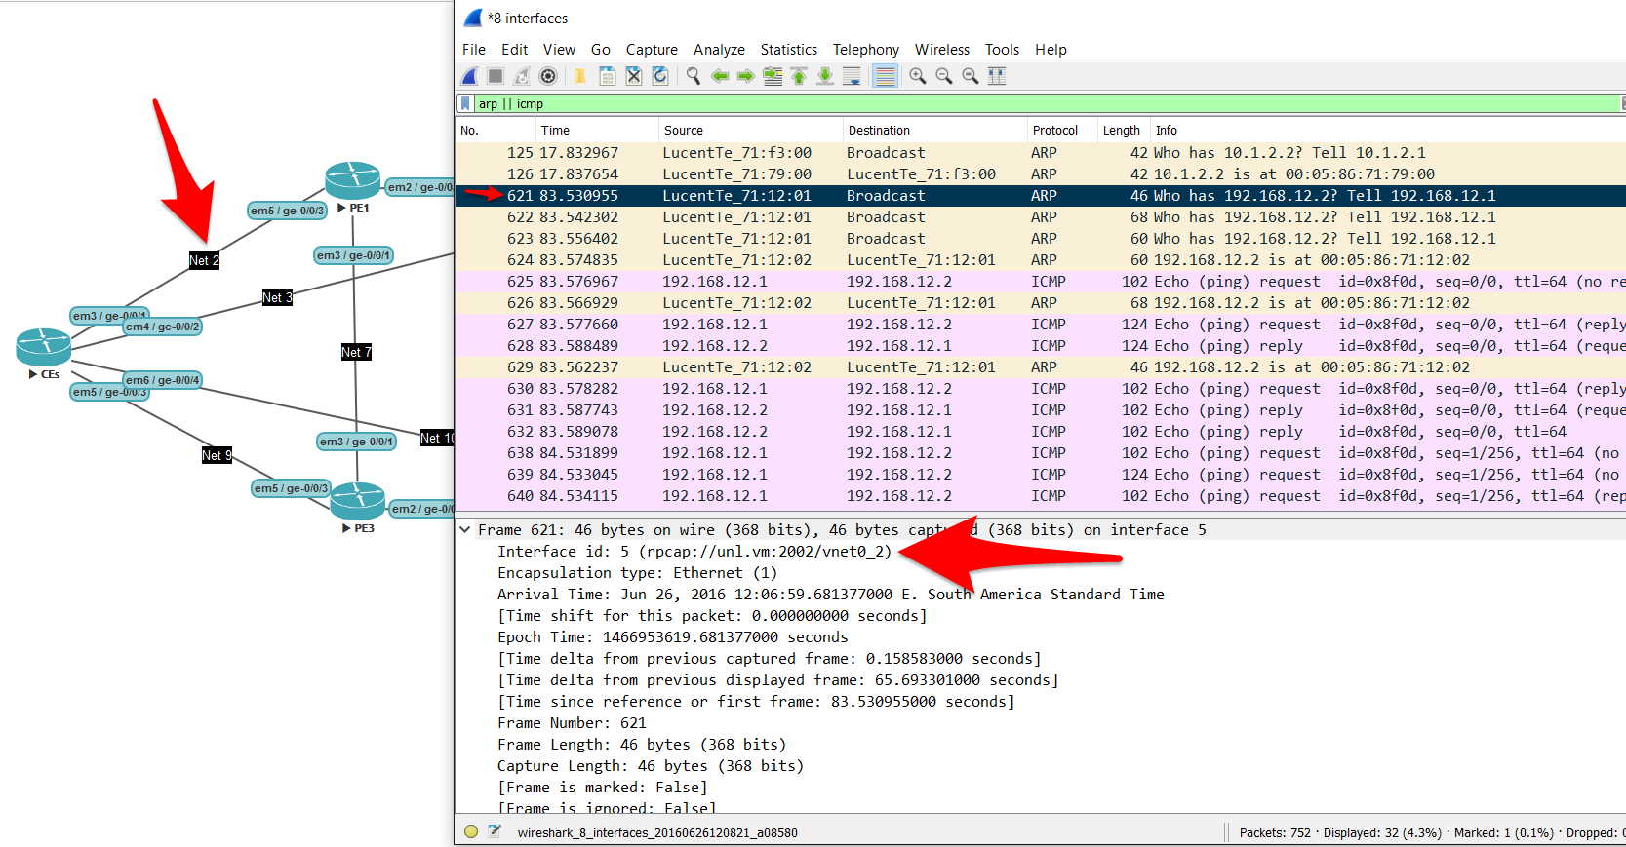This screenshot has width=1626, height=847.
Task: Stop the running packet capture
Action: tap(496, 76)
